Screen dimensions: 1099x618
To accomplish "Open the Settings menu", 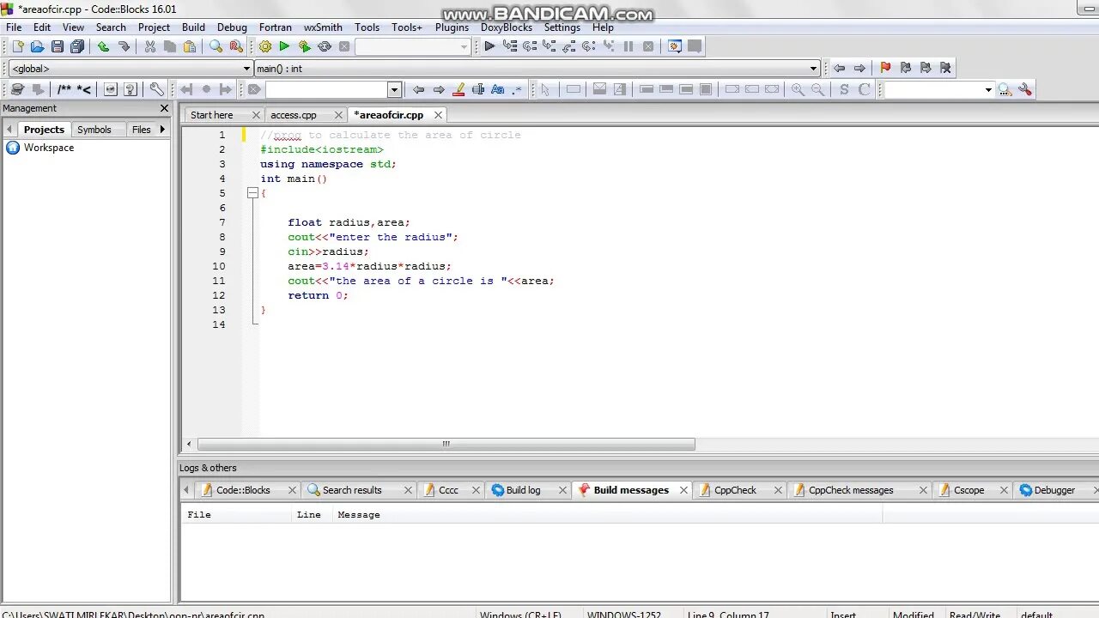I will (562, 27).
